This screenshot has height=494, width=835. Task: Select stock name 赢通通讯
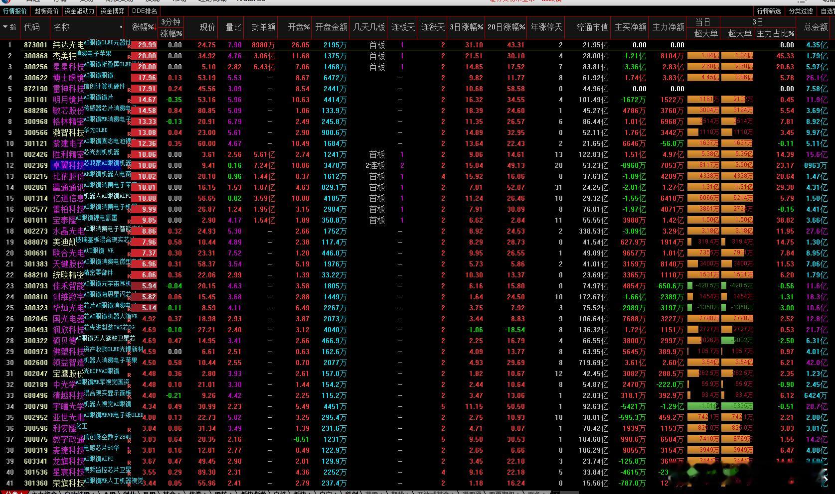[x=69, y=187]
